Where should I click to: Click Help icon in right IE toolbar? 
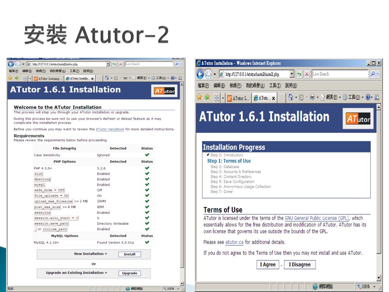(x=368, y=97)
